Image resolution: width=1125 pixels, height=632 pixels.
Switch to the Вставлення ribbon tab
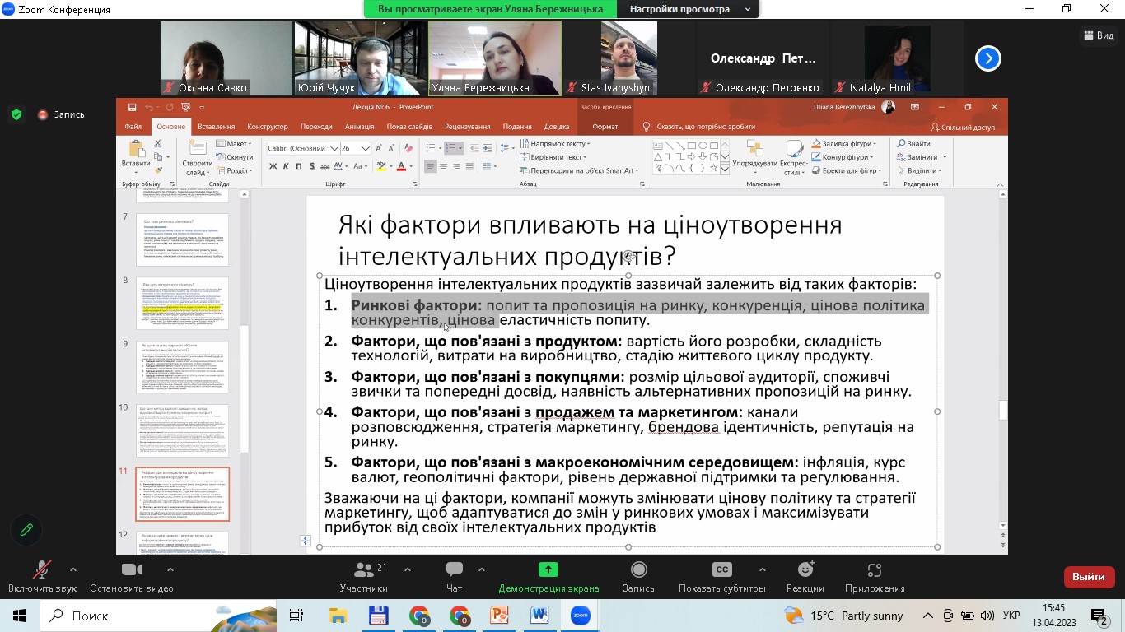pyautogui.click(x=215, y=126)
